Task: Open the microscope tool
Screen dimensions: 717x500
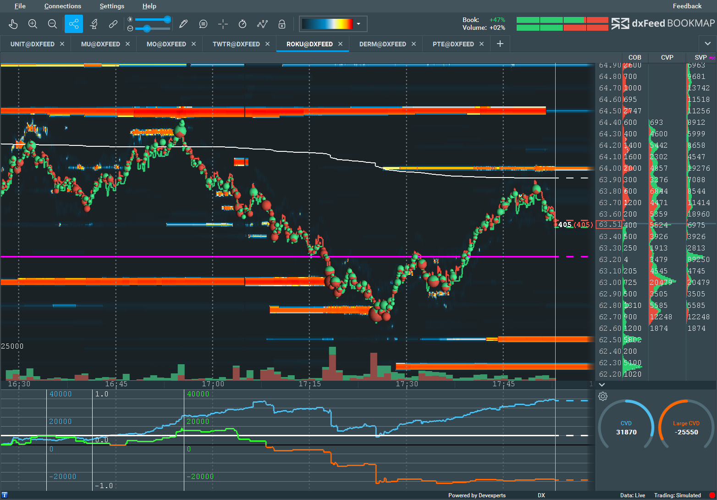Action: pos(94,24)
